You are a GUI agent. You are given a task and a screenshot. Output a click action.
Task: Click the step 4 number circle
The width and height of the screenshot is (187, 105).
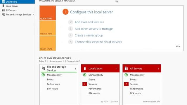(70, 35)
